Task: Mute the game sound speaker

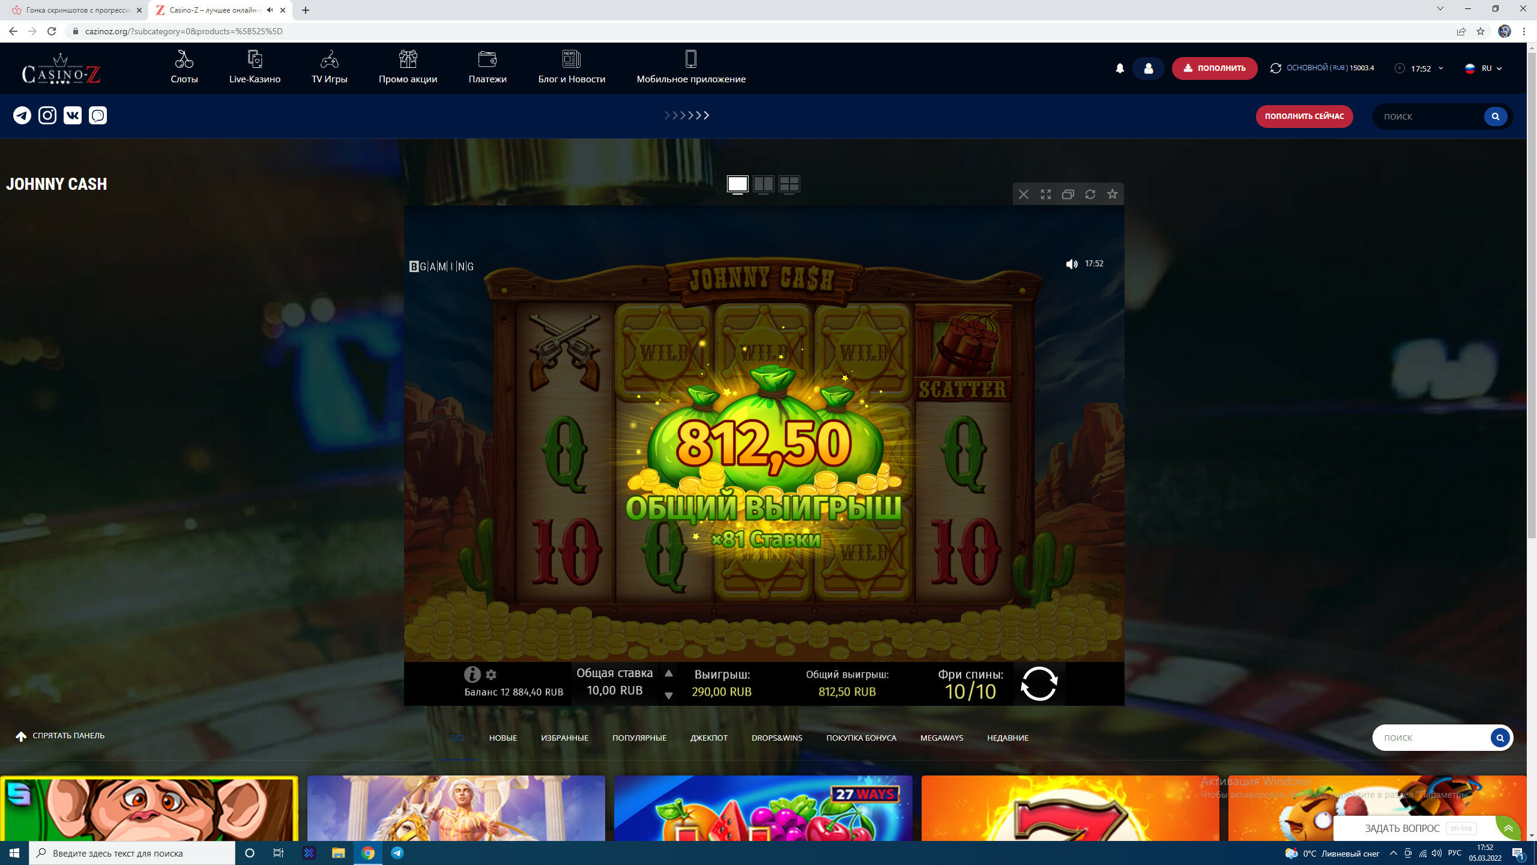Action: coord(1072,264)
